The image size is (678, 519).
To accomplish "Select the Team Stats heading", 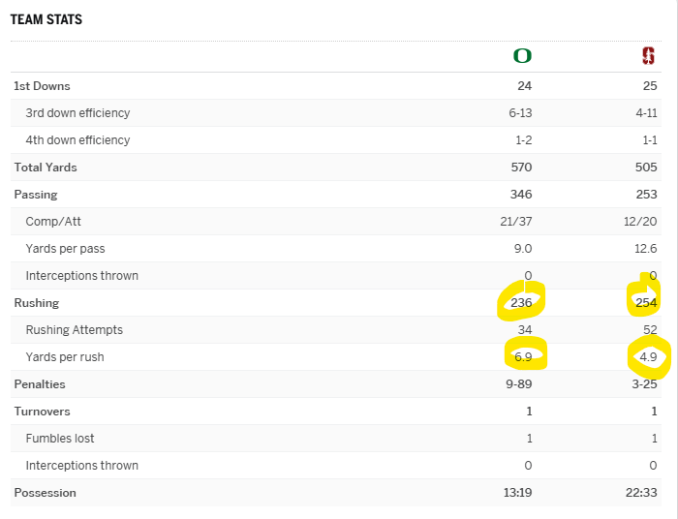I will [46, 19].
